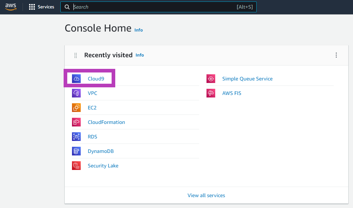353x208 pixels.
Task: Focus the top search field
Action: click(x=158, y=7)
